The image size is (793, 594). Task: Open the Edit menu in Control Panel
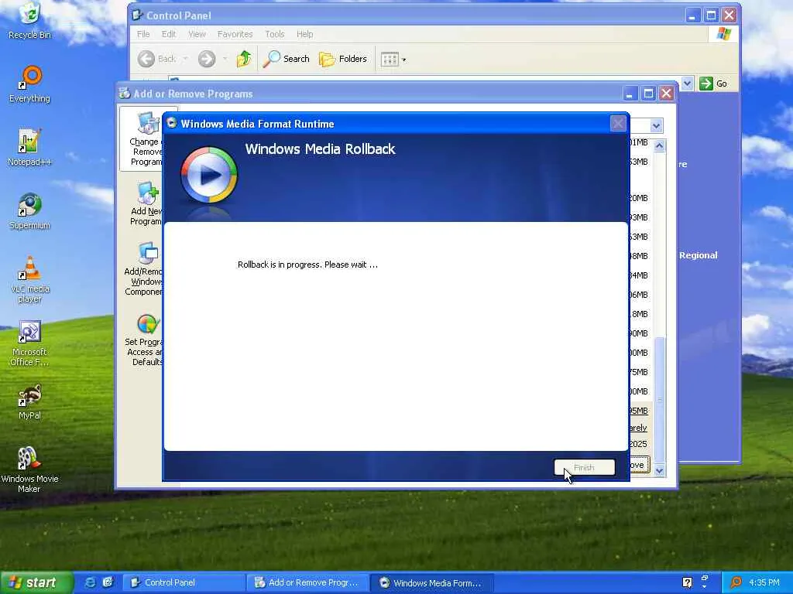pyautogui.click(x=168, y=34)
